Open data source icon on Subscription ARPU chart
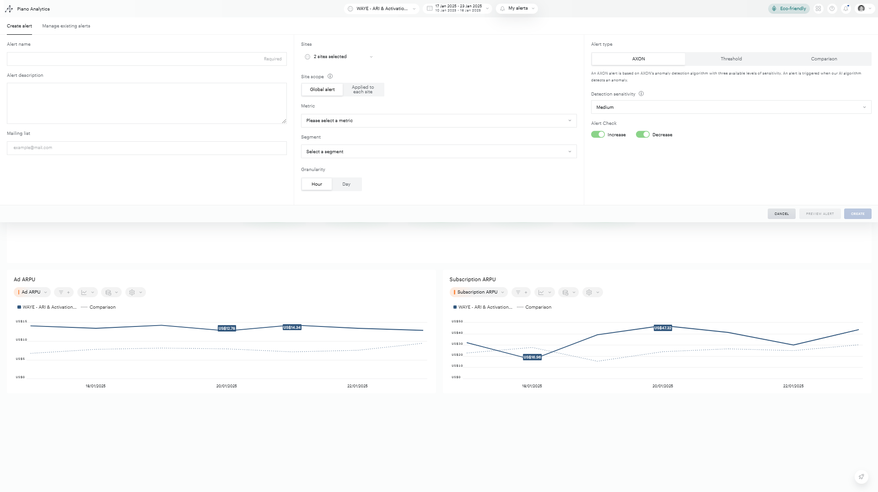Image resolution: width=878 pixels, height=492 pixels. pos(568,293)
